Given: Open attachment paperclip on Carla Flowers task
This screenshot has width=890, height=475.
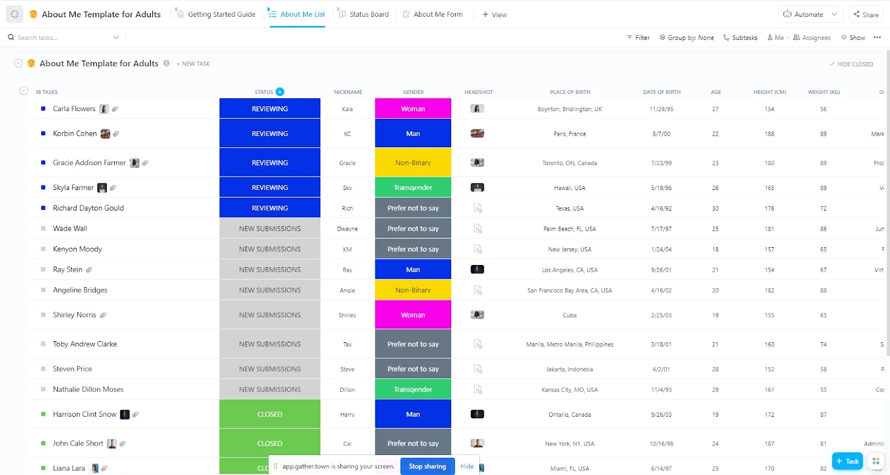Looking at the screenshot, I should [115, 109].
